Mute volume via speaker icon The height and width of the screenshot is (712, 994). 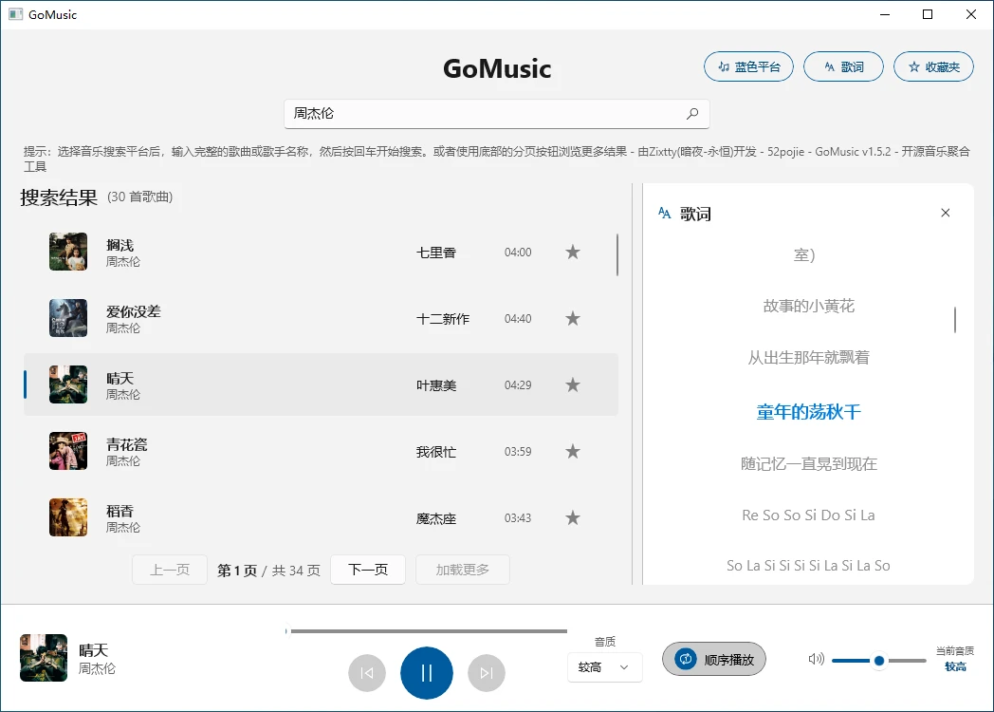816,660
